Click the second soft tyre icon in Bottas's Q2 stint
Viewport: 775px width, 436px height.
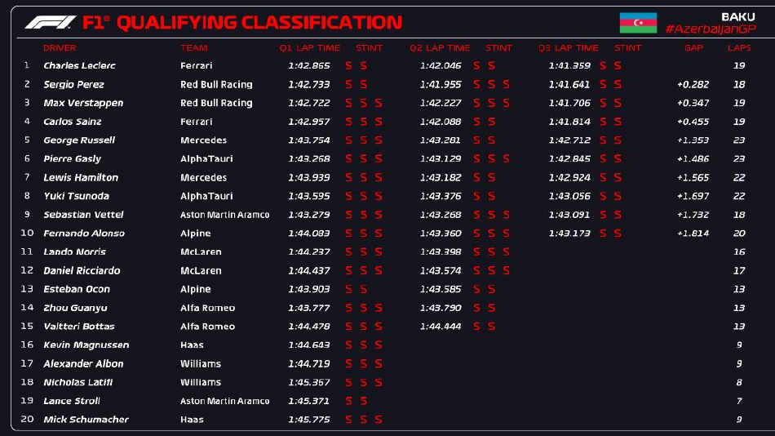click(492, 327)
